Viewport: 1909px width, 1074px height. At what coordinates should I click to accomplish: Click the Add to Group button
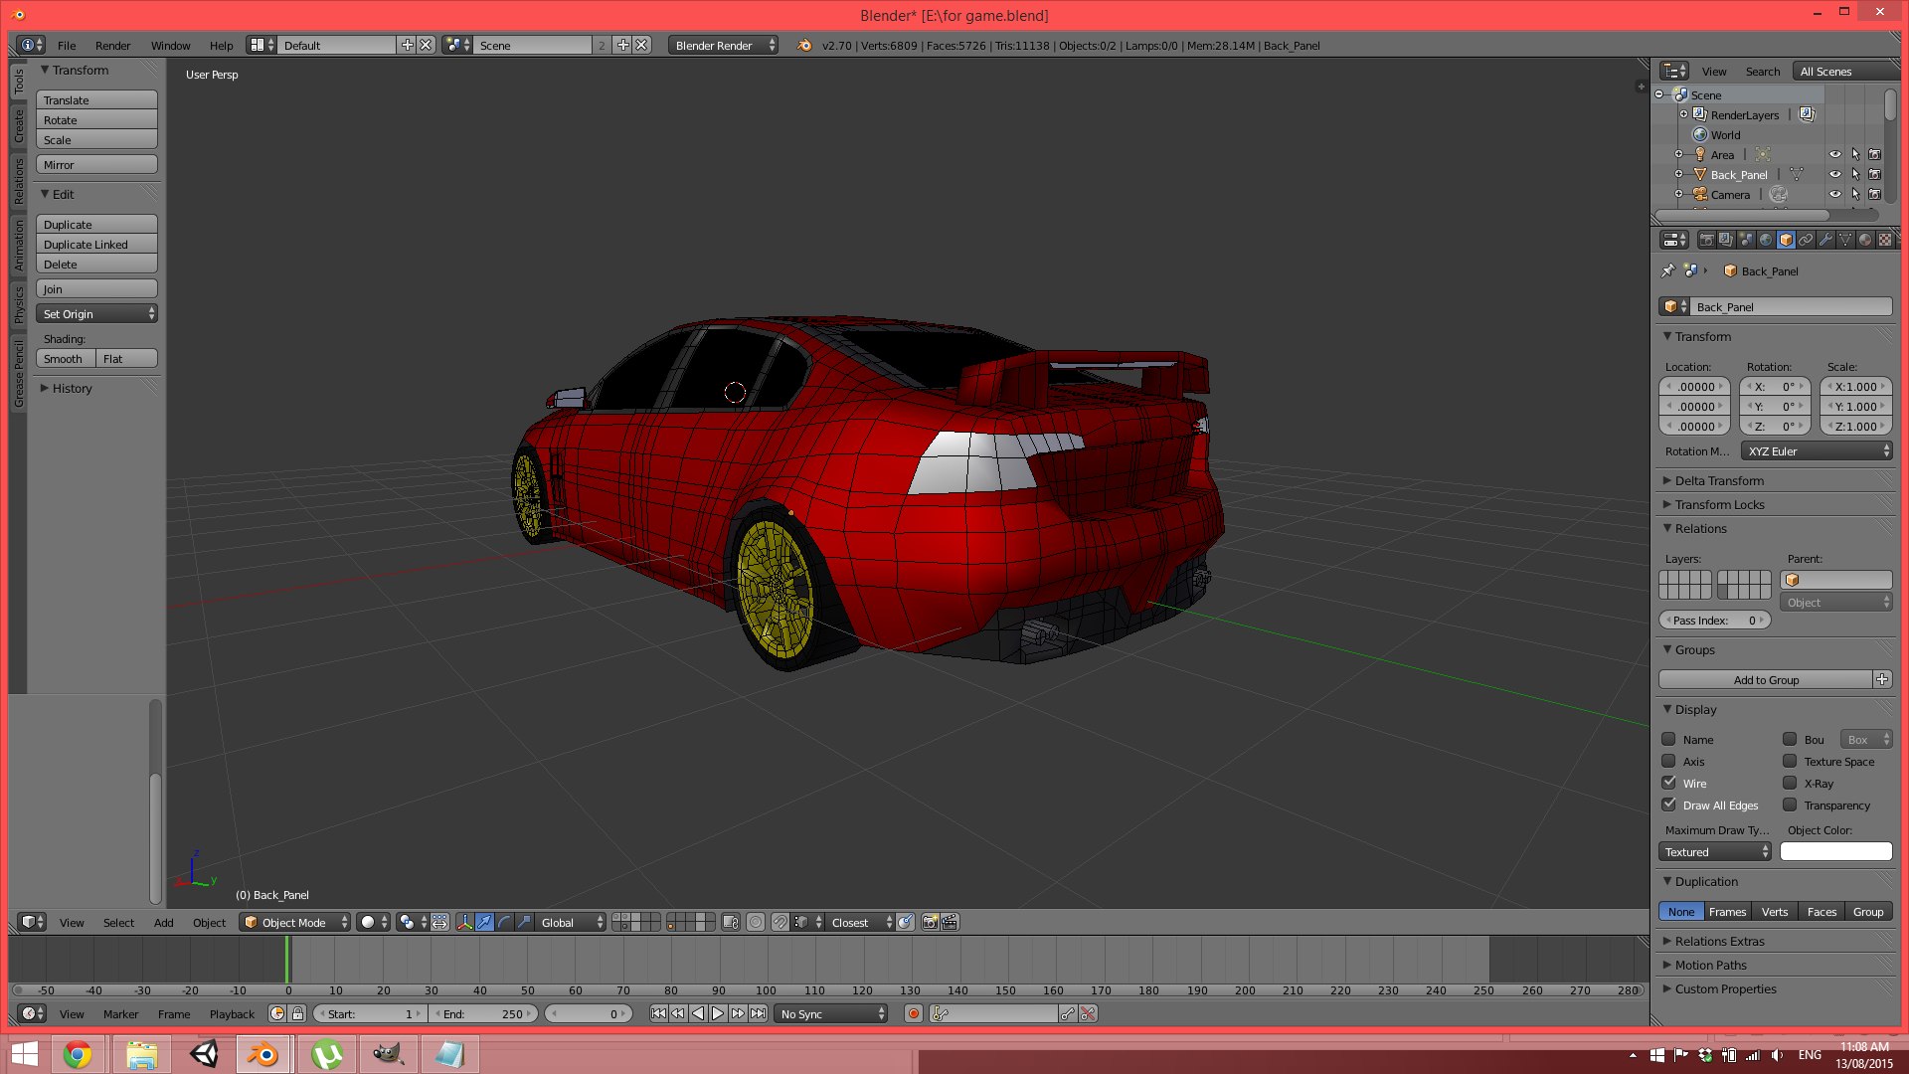coord(1766,680)
